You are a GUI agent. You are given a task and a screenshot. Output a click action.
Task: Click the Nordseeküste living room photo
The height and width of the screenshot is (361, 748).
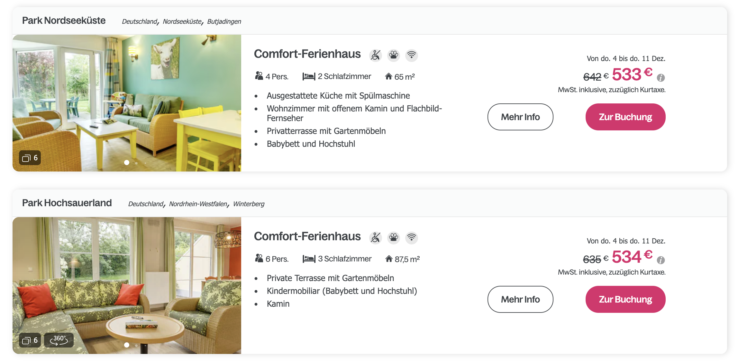[x=127, y=103]
